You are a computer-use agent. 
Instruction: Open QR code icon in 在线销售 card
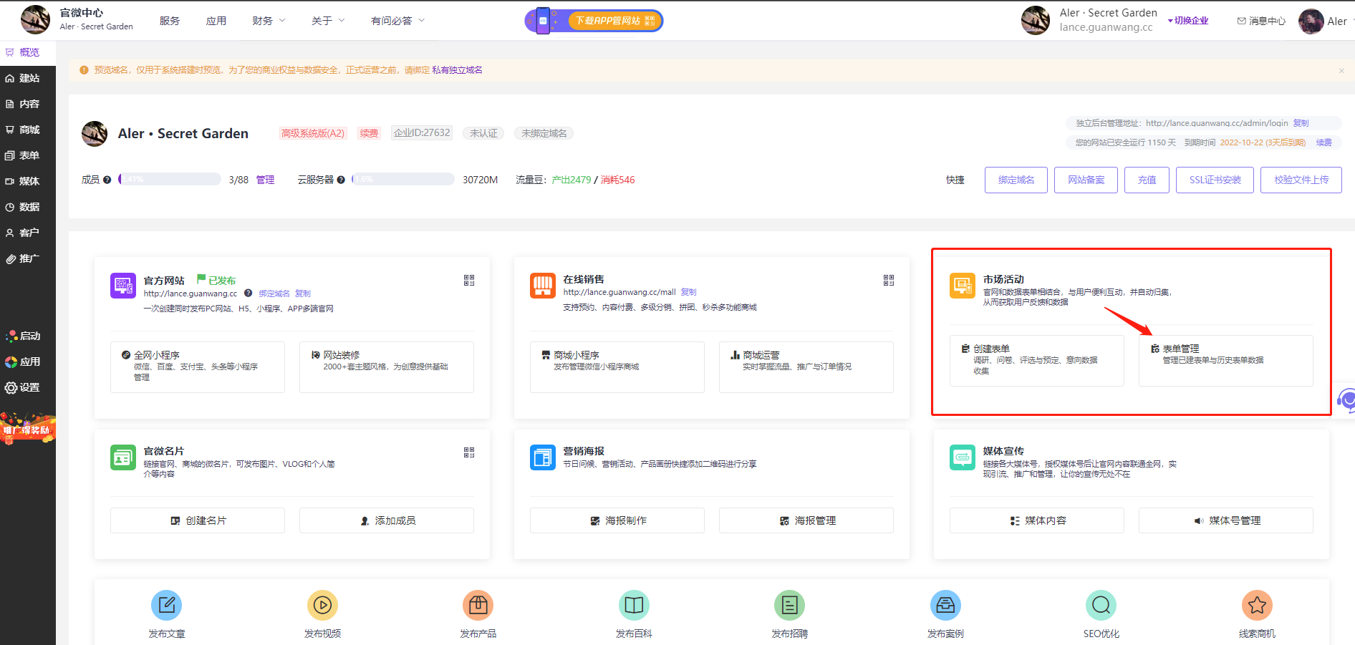(889, 281)
